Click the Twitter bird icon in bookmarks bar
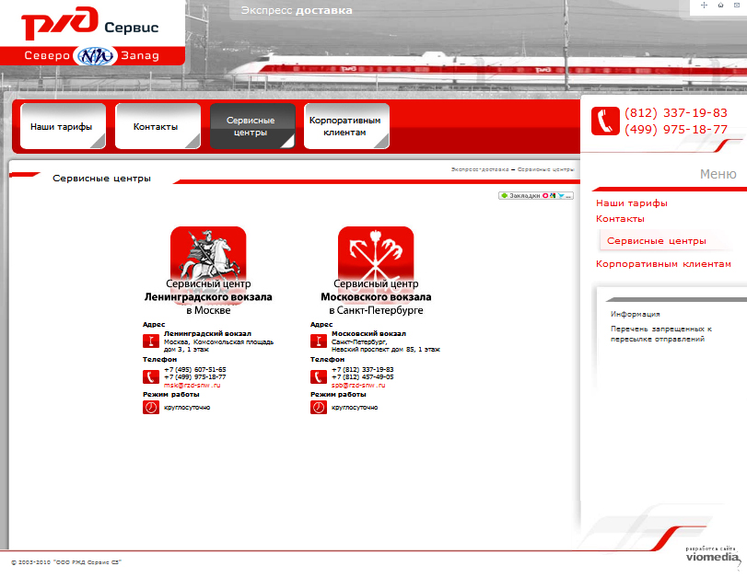Image resolution: width=747 pixels, height=578 pixels. click(x=561, y=196)
